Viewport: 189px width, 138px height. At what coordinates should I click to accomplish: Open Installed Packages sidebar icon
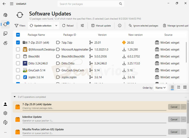coord(5,34)
